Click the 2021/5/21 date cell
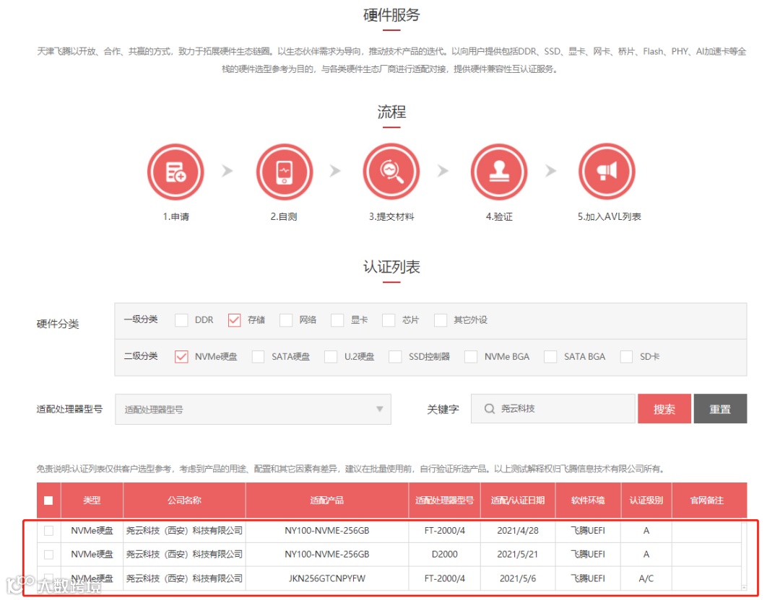 coord(518,555)
